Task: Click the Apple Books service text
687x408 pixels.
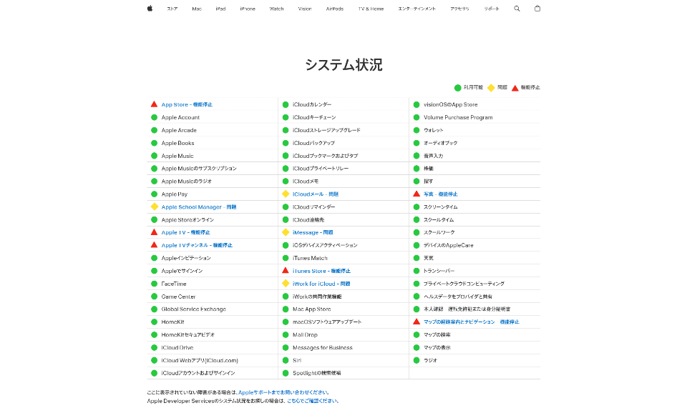Action: click(x=177, y=143)
